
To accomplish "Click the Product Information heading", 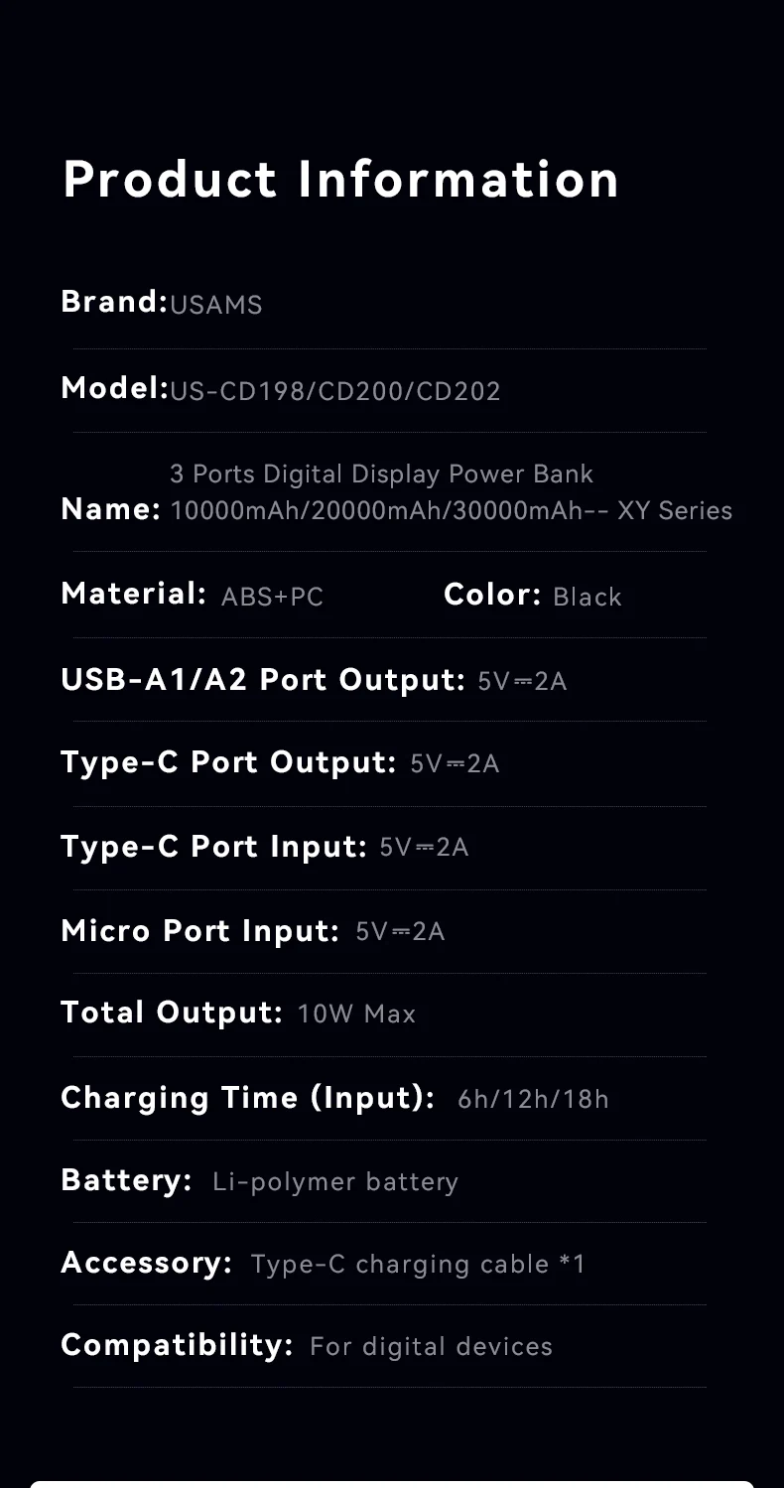I will click(x=340, y=180).
